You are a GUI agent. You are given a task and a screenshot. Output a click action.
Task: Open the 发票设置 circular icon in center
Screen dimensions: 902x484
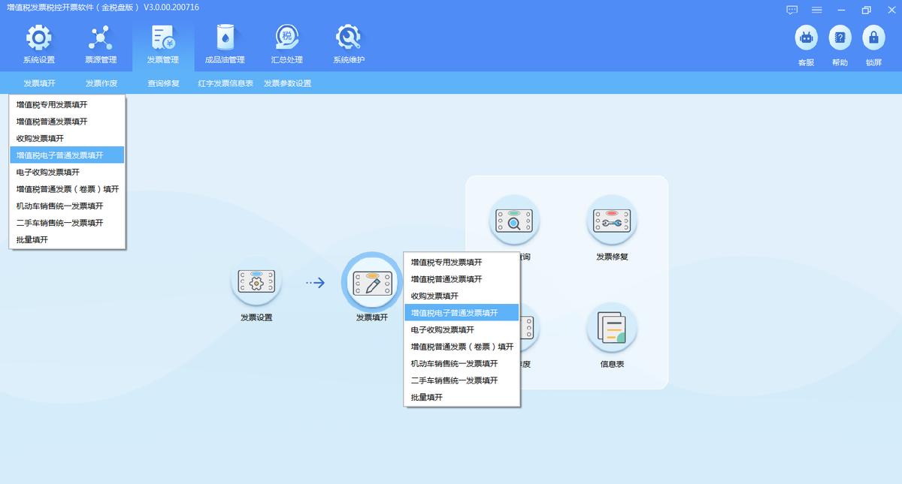[x=256, y=283]
